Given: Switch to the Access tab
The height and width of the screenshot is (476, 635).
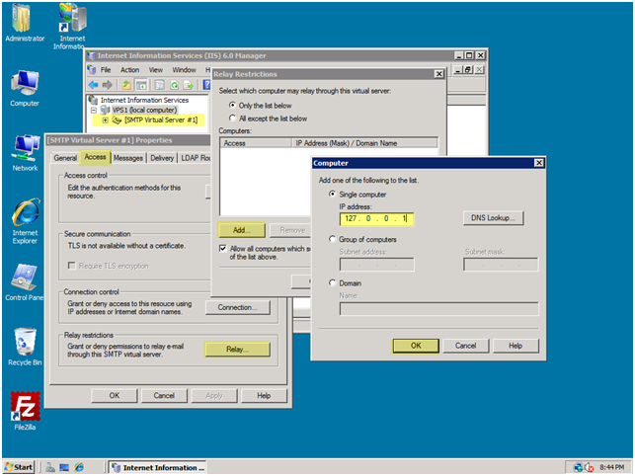Looking at the screenshot, I should [95, 157].
